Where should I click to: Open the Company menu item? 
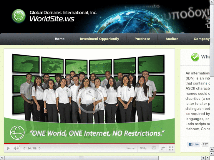tap(201, 39)
